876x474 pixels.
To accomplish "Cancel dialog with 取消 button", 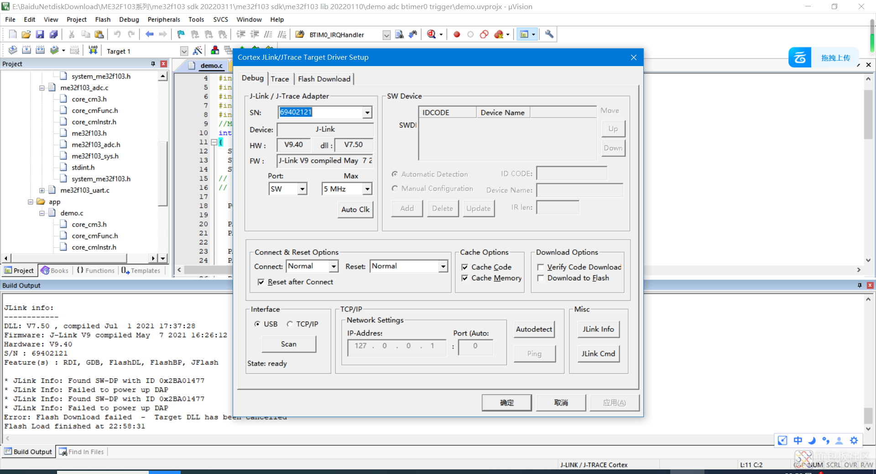I will (x=561, y=402).
